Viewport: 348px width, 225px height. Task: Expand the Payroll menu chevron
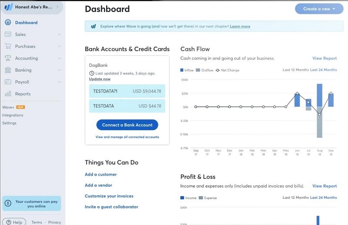(59, 82)
